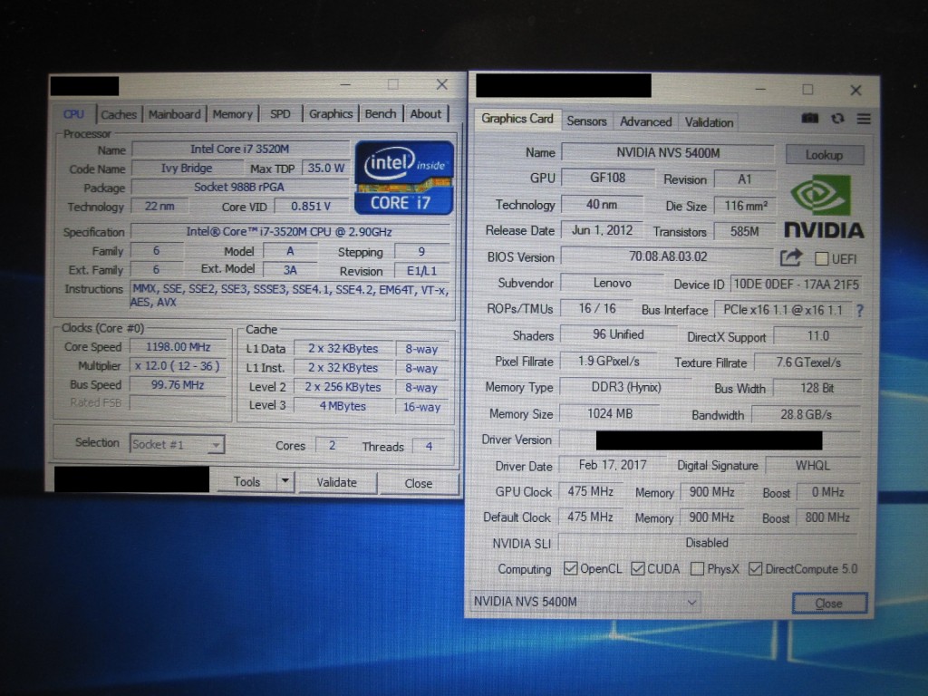Click the Bus Speed value 99.76 MHz
Image resolution: width=928 pixels, height=696 pixels.
179,384
